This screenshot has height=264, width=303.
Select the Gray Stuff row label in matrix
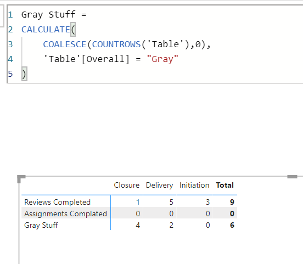(41, 226)
